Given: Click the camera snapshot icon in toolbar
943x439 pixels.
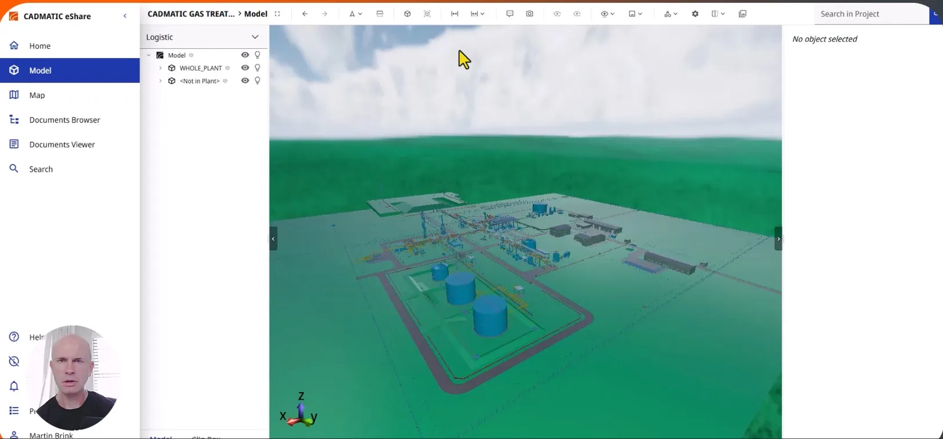Looking at the screenshot, I should pos(529,14).
